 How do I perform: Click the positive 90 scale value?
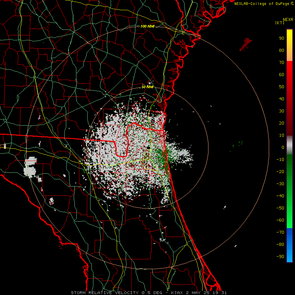click(x=282, y=38)
